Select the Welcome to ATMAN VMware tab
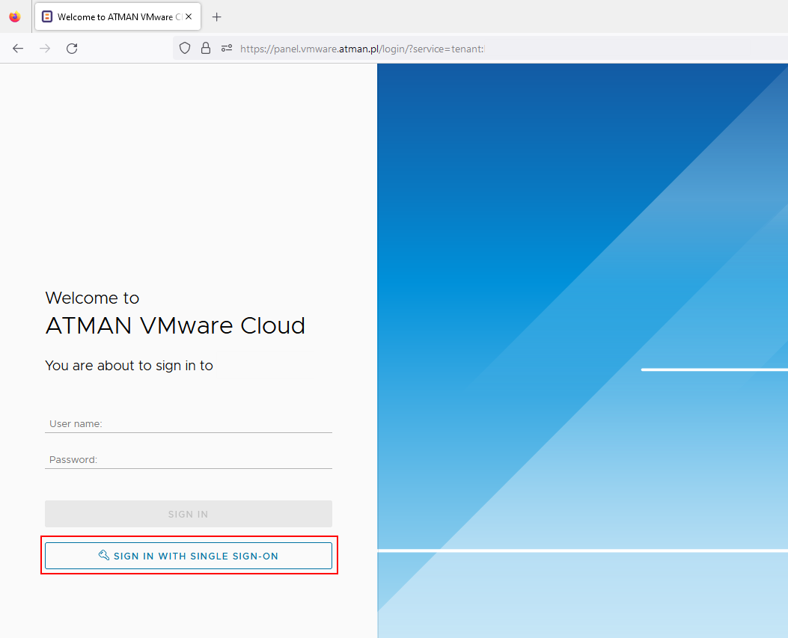The width and height of the screenshot is (788, 638). tap(117, 16)
